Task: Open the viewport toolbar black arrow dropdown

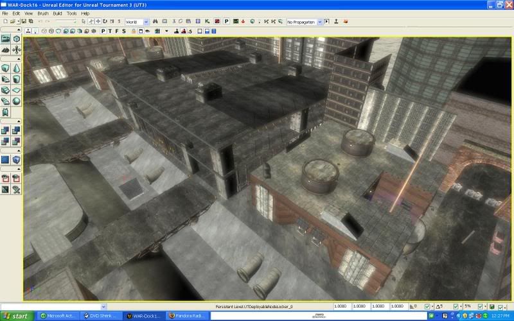Action: (x=166, y=31)
